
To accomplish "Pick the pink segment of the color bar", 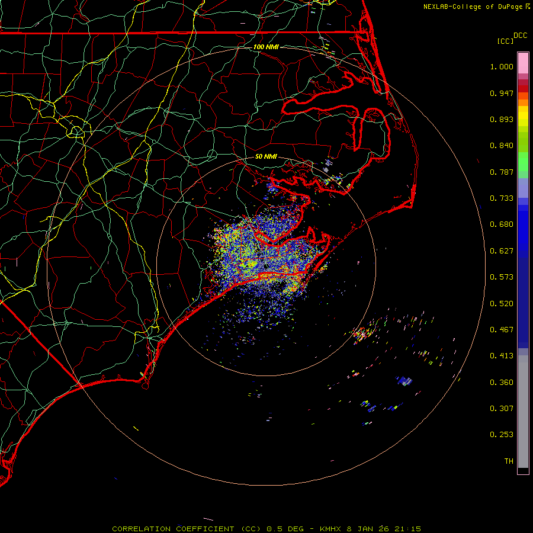I will [x=523, y=63].
